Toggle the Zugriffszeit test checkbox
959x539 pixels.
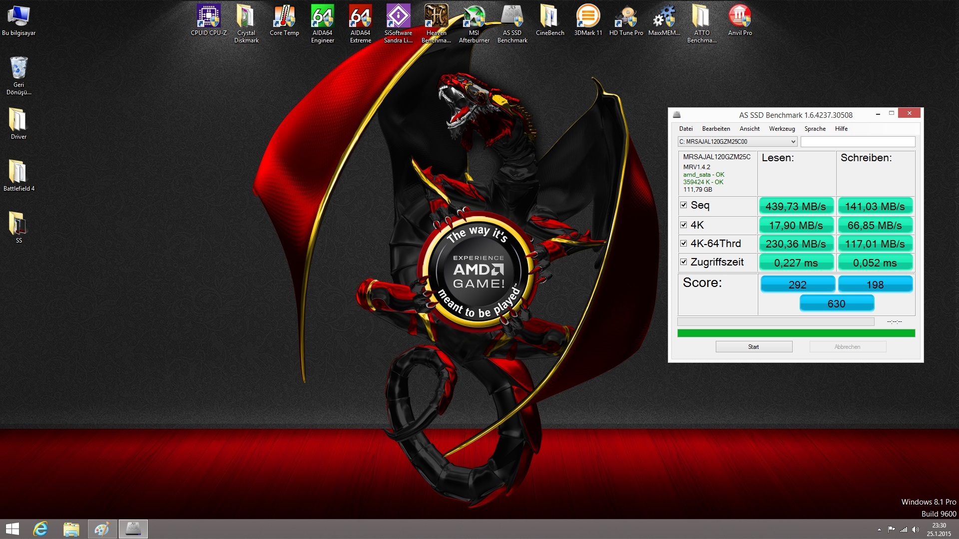pyautogui.click(x=683, y=262)
